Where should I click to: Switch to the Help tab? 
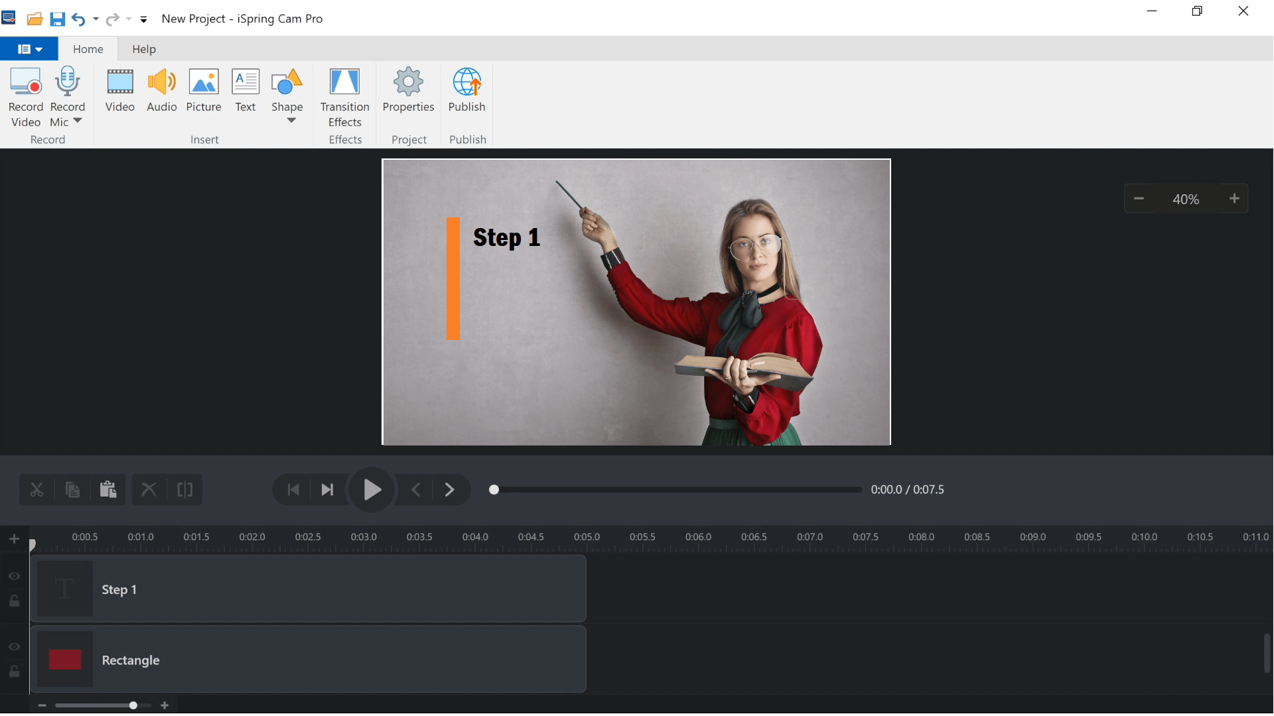(144, 48)
